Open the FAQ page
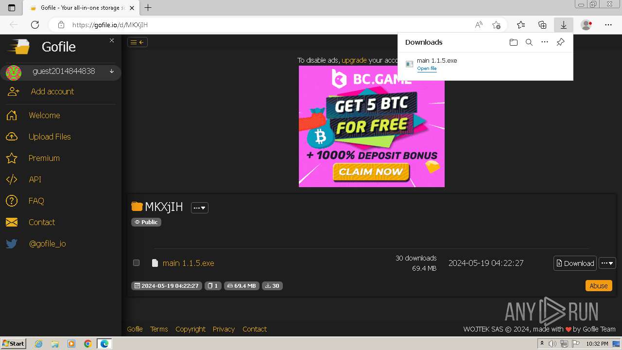 pos(36,201)
